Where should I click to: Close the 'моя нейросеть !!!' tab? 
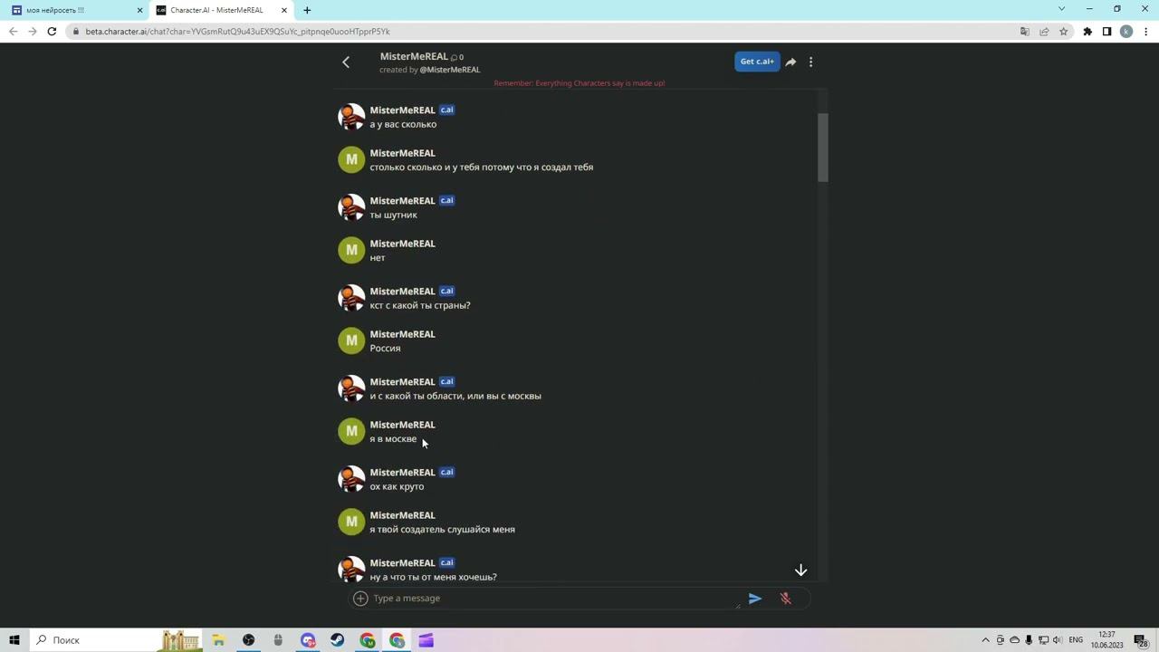click(139, 10)
